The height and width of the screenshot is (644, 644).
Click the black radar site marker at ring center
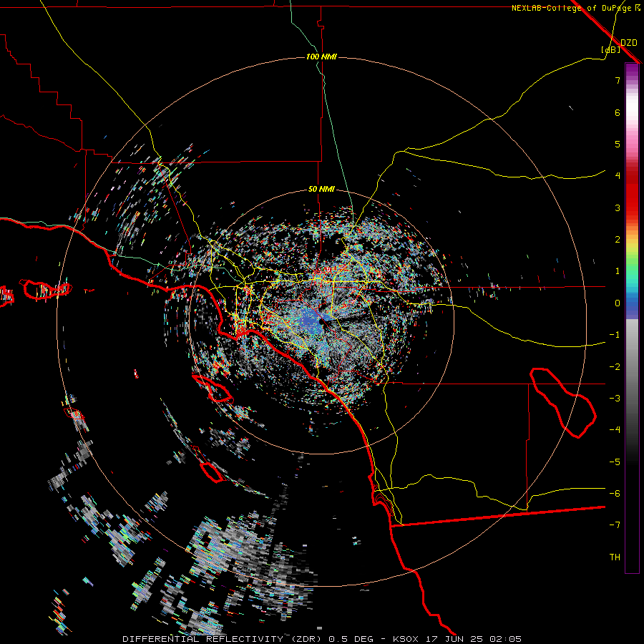(x=321, y=321)
